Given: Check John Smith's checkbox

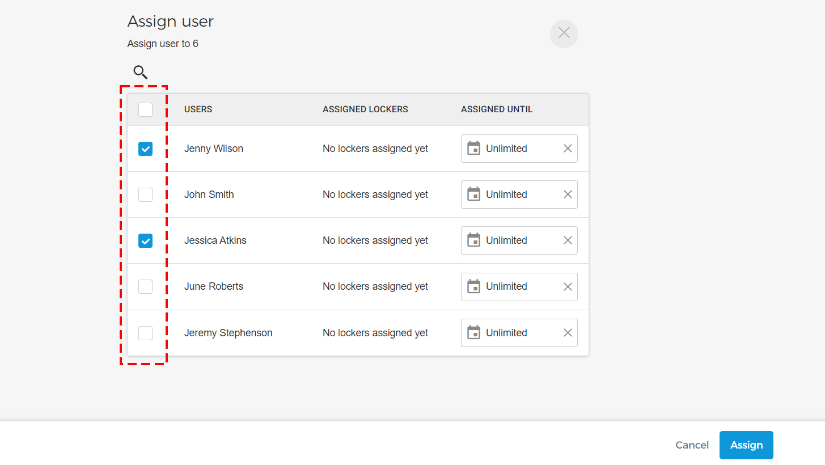Looking at the screenshot, I should click(146, 195).
